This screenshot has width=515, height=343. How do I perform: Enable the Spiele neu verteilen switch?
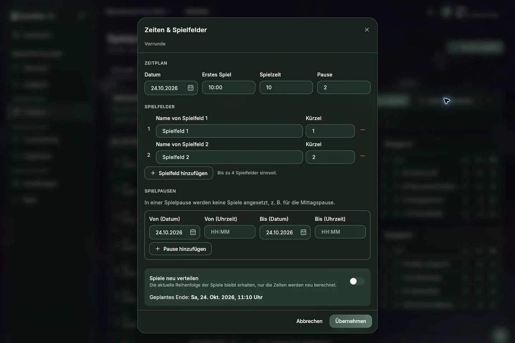point(357,281)
